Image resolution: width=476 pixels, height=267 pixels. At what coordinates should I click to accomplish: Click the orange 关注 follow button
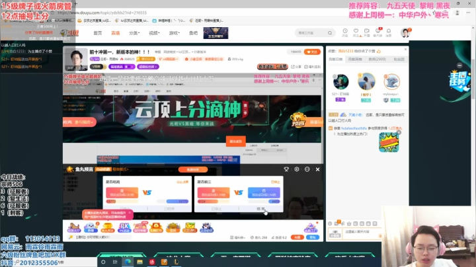312,52
